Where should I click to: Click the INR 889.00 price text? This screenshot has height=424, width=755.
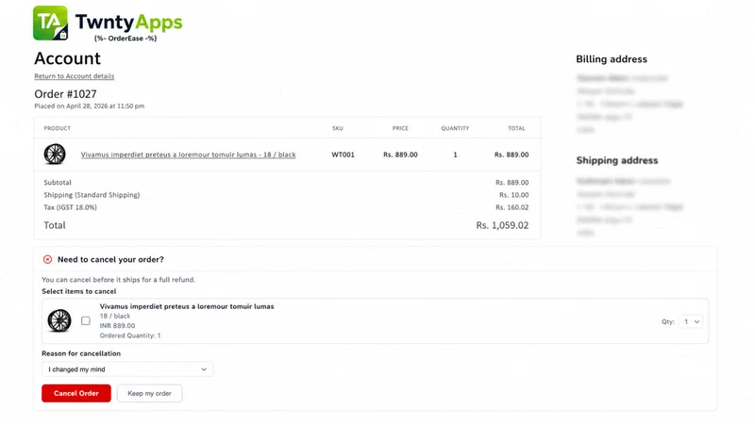click(117, 325)
